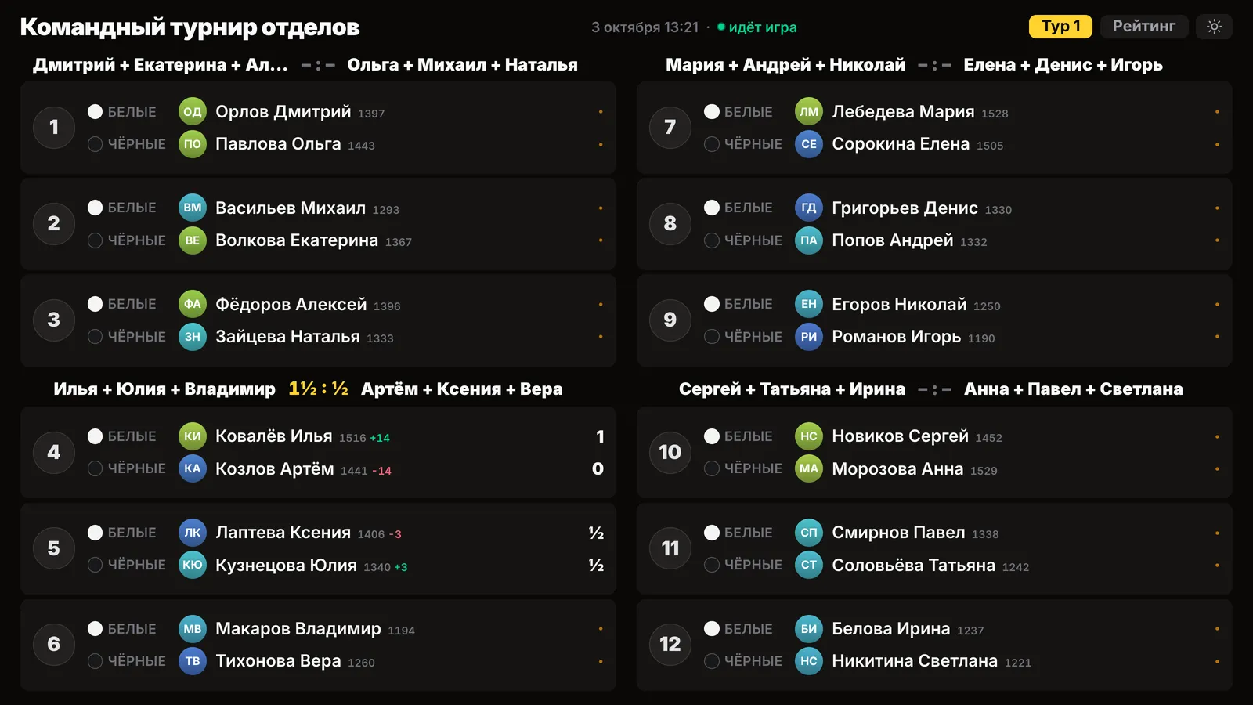Click the ЛК avatar of Лаптева Ксения
1253x705 pixels.
point(193,533)
